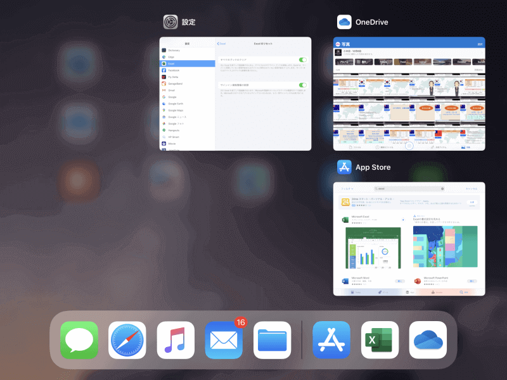Open the Animal category tile in OneDrive
This screenshot has height=380, width=507.
pyautogui.click(x=423, y=61)
